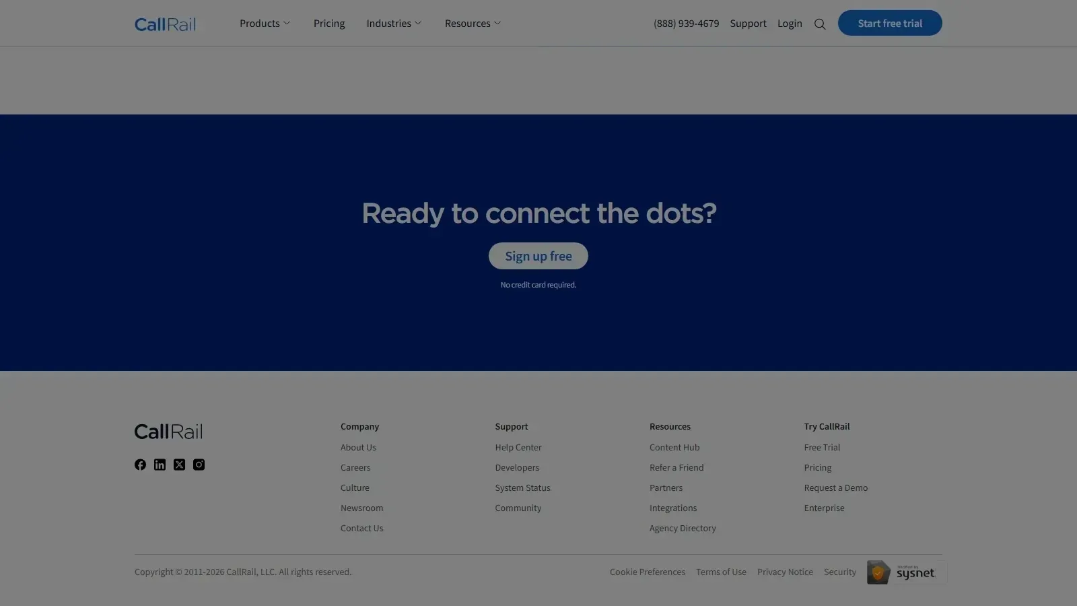Click the Company footer heading
The image size is (1077, 606).
pos(359,427)
